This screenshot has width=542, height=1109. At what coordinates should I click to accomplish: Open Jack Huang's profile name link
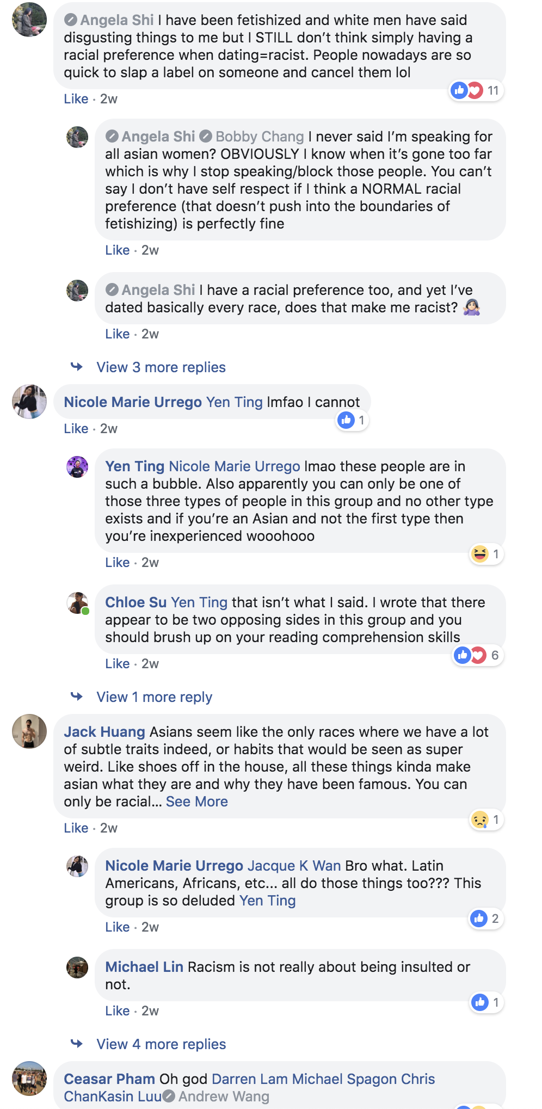point(104,732)
